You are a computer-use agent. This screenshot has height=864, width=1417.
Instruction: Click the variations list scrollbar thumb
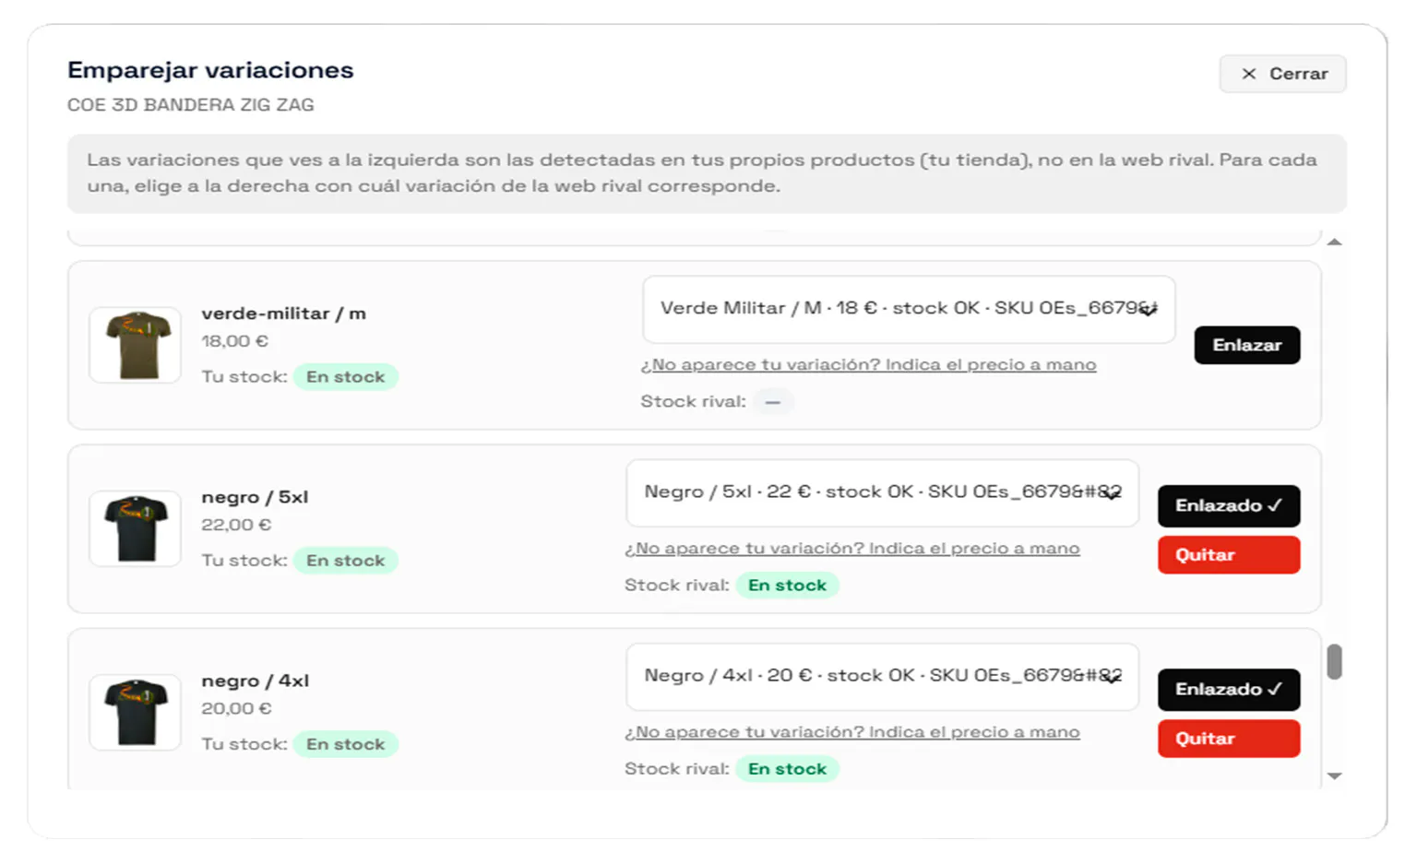point(1334,661)
